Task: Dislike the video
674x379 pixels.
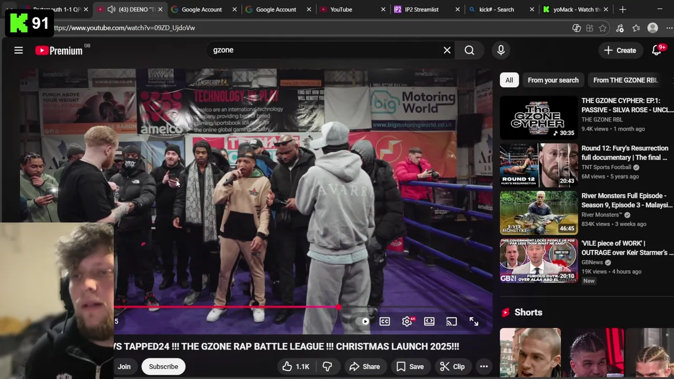Action: click(x=327, y=366)
